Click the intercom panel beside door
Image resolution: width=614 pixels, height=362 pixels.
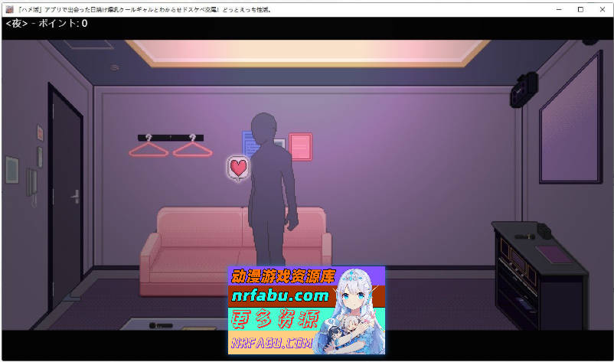pos(32,183)
